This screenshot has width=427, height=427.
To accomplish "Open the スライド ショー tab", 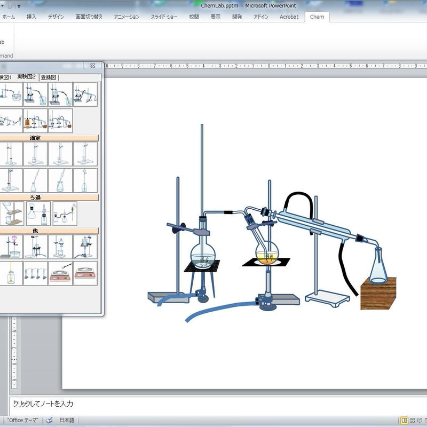I will click(164, 17).
